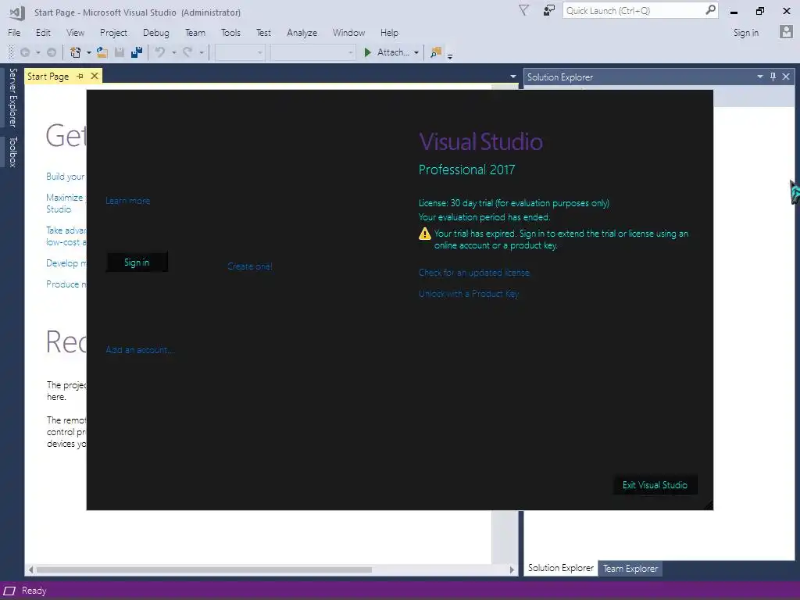This screenshot has width=800, height=600.
Task: Open the View menu
Action: point(76,33)
